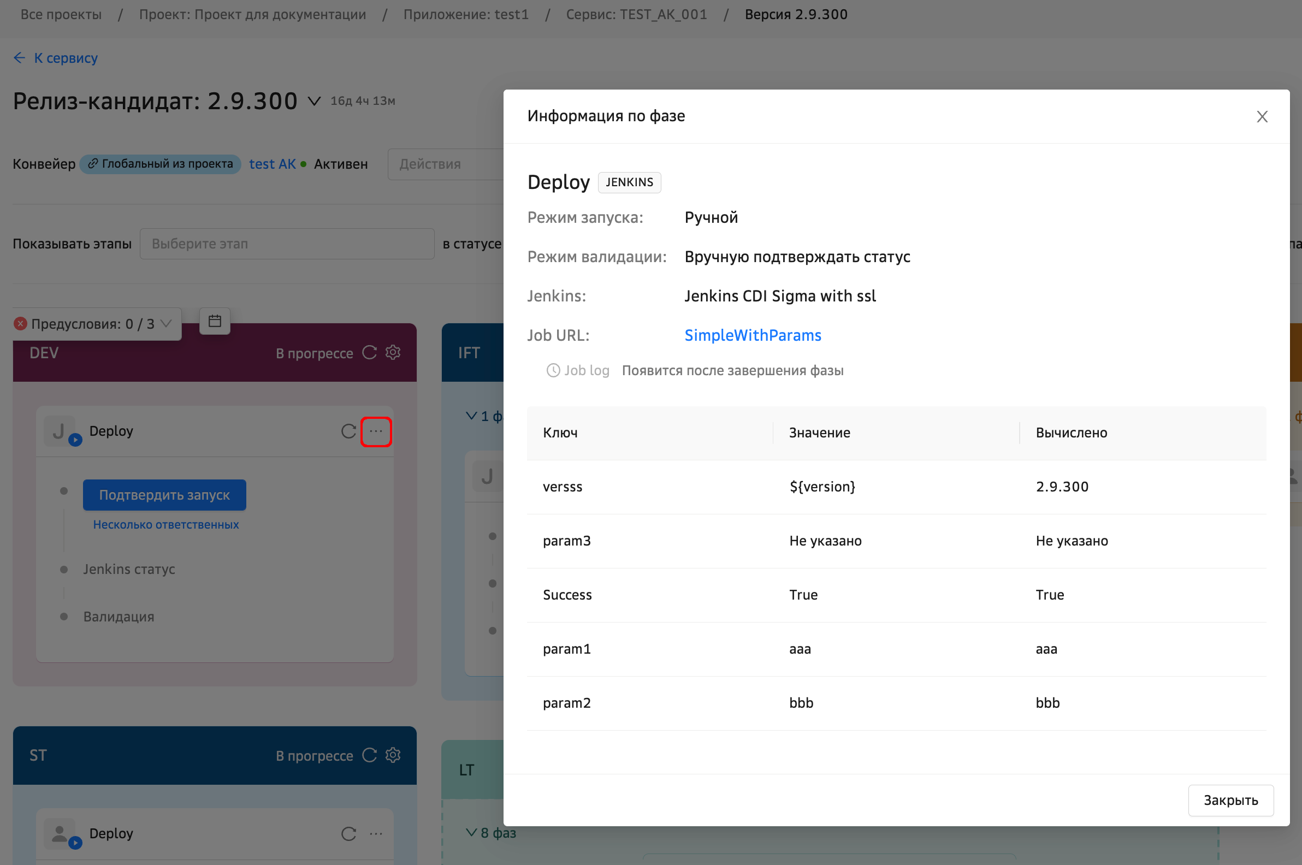Screen dimensions: 1302x865
Task: Refresh the DEV stage status
Action: [x=369, y=353]
